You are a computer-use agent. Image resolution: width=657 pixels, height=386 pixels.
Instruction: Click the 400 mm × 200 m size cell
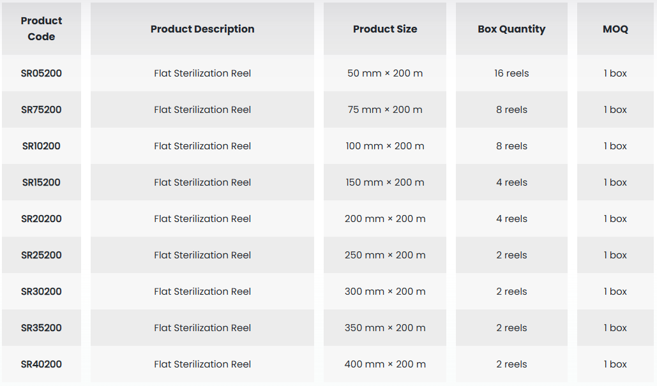click(x=385, y=364)
